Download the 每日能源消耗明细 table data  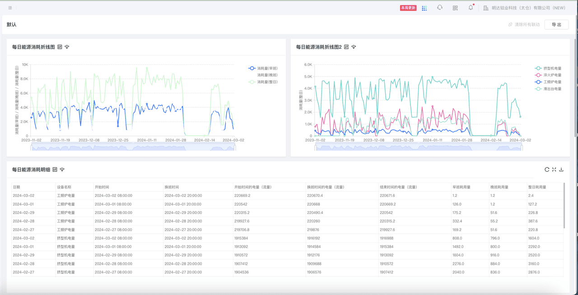tap(561, 169)
